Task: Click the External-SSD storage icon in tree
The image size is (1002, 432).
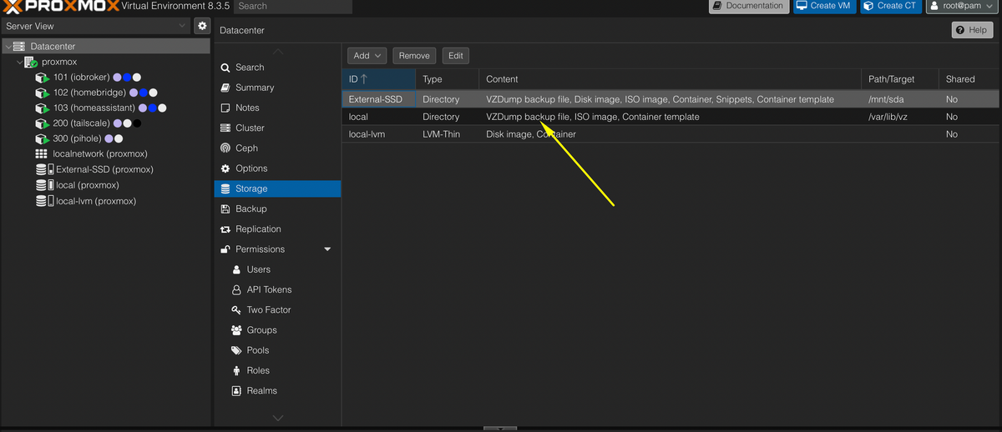Action: pyautogui.click(x=43, y=169)
